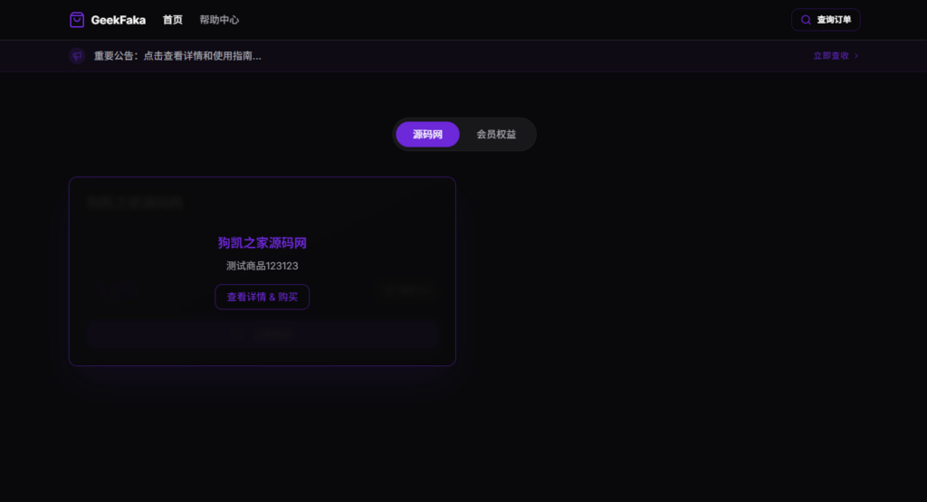Switch to the 会员权益 category tab
This screenshot has width=927, height=502.
[x=497, y=135]
